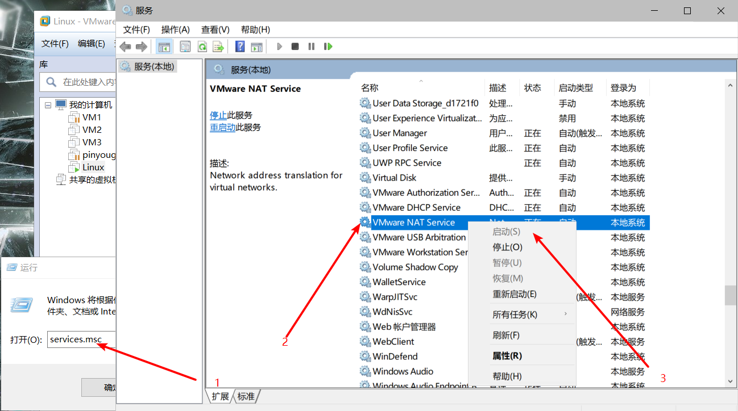Click gear icon beside Windows Audio
Viewport: 738px width, 411px height.
point(365,371)
